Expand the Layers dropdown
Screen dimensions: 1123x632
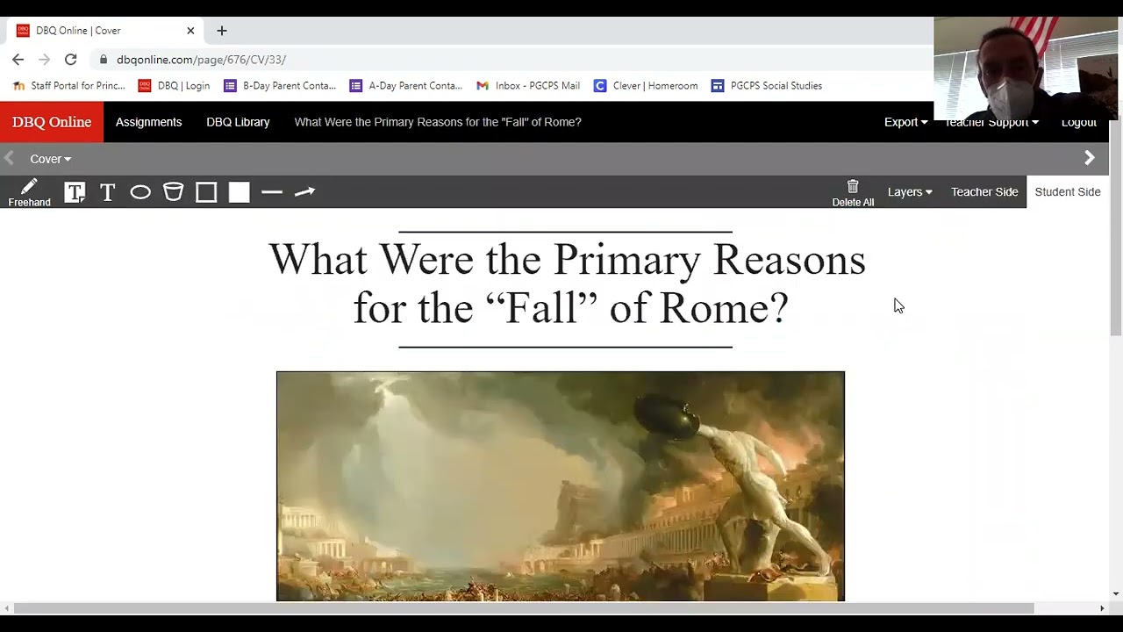(910, 192)
